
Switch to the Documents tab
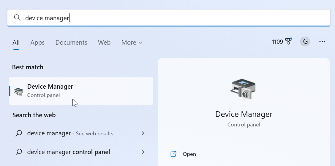pyautogui.click(x=71, y=43)
